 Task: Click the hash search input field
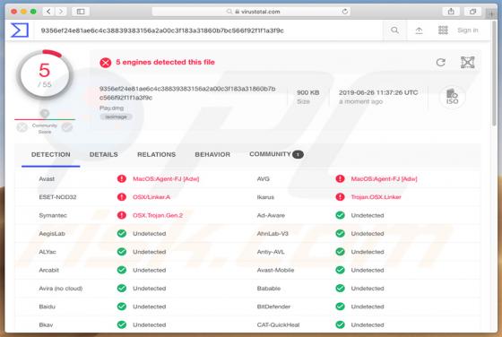(208, 30)
